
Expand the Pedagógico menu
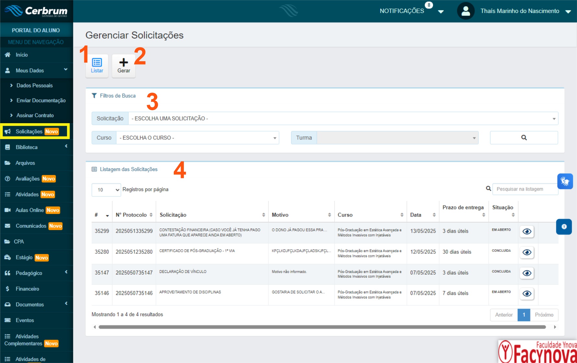36,273
